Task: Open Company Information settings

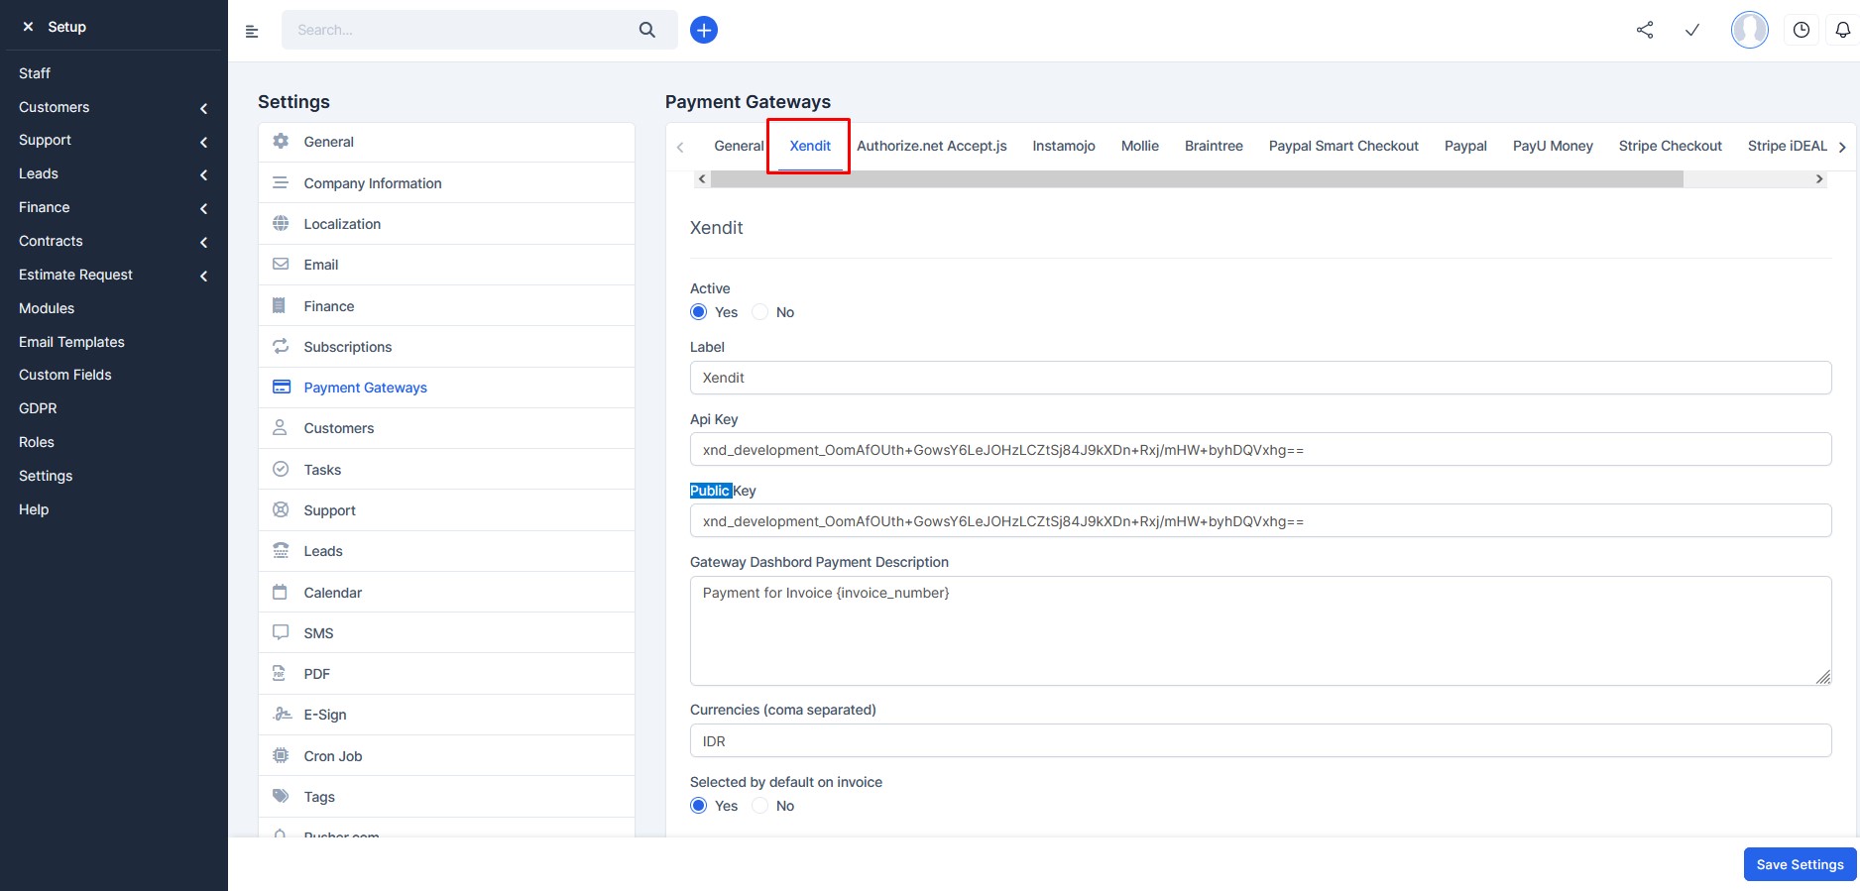Action: tap(373, 183)
